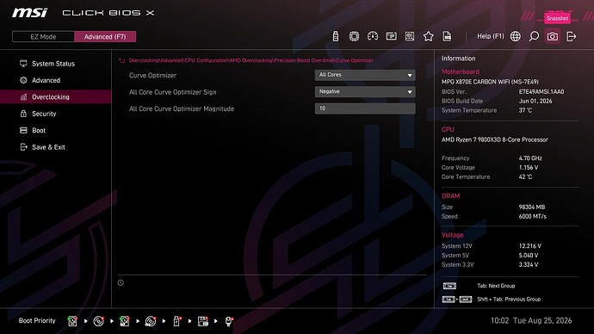
Task: Click 'All Core Curve Optimizer Sign' label
Action: coord(172,92)
